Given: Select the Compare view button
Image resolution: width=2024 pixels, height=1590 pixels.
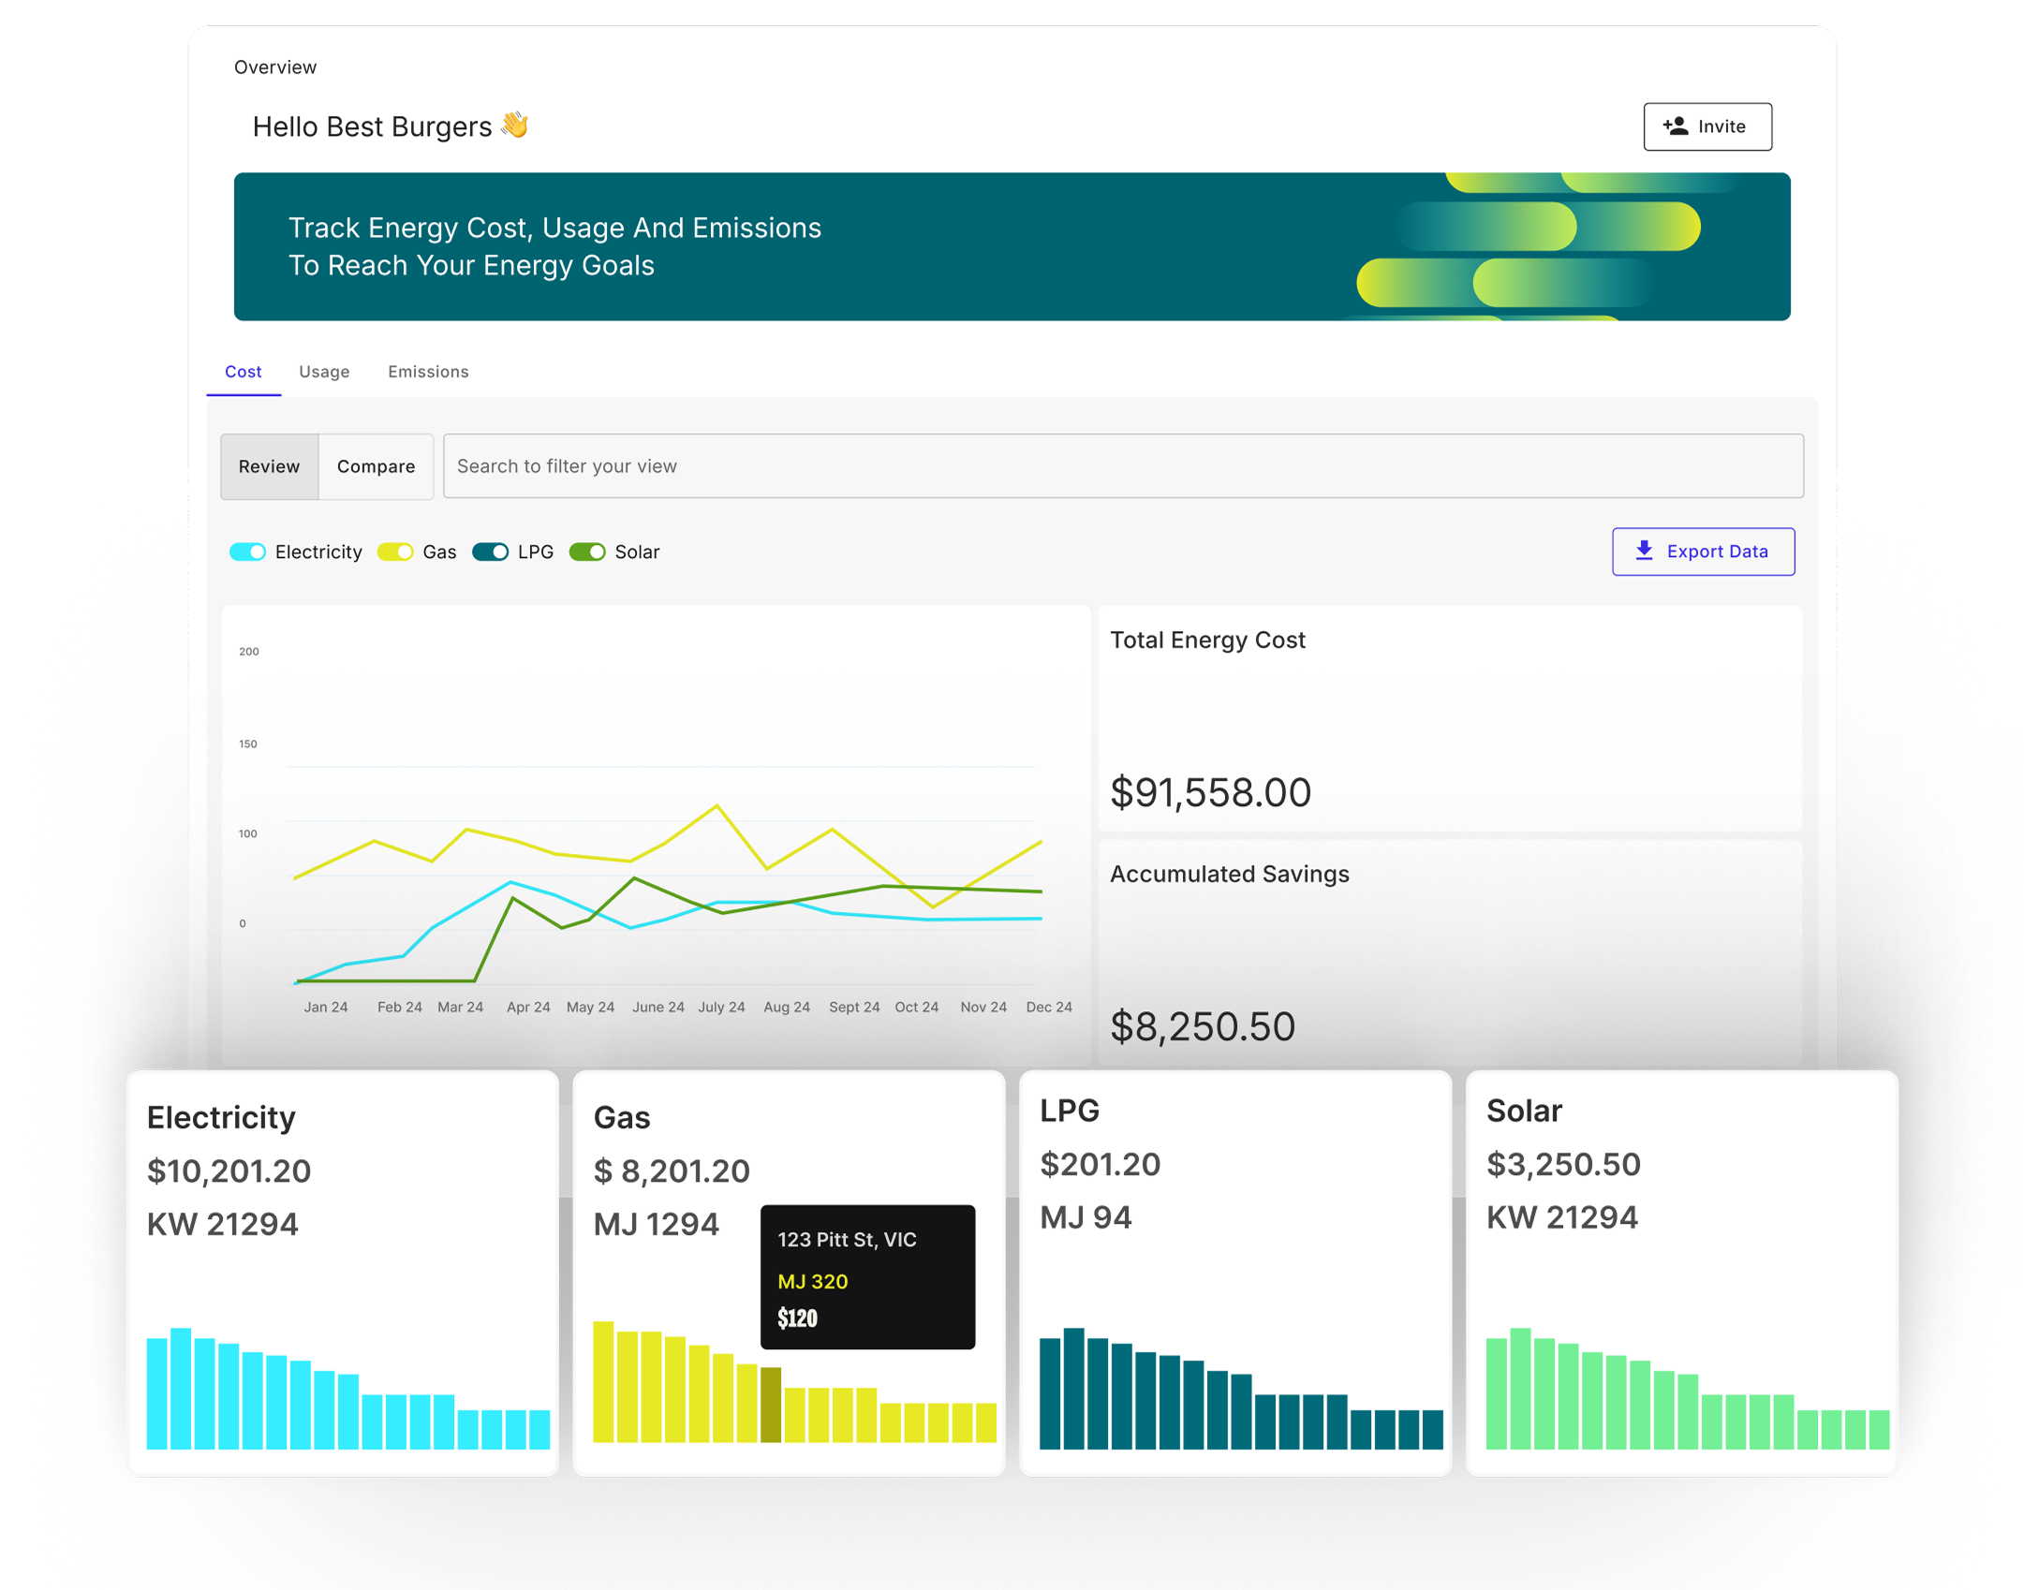Looking at the screenshot, I should click(376, 466).
